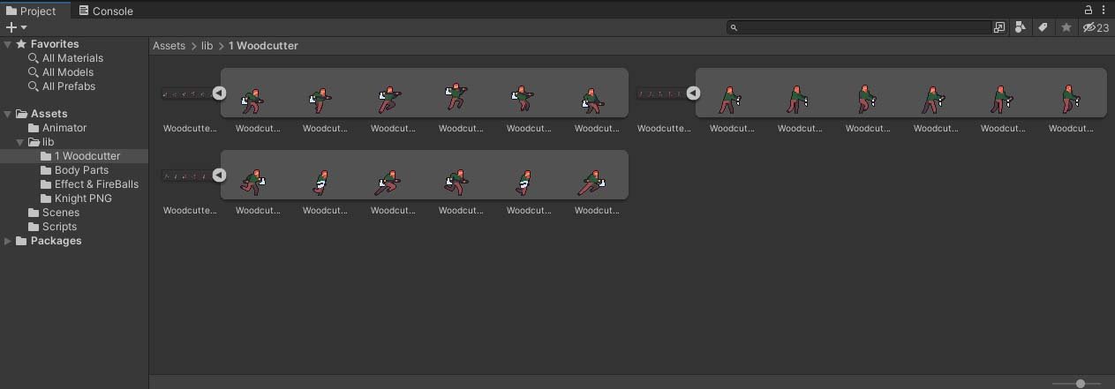Click the Search by Type icon
Image resolution: width=1115 pixels, height=389 pixels.
(1021, 27)
